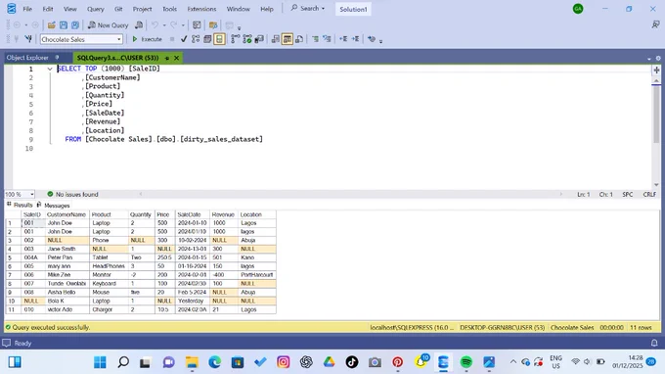
Task: Click the editor vertical scrollbar
Action: [x=656, y=115]
